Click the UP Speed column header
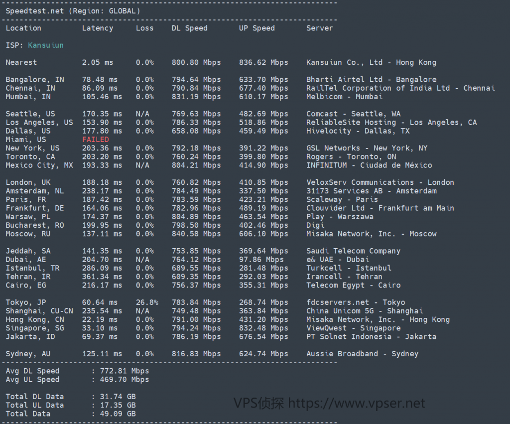Screen dimensions: 510x424 [x=256, y=28]
